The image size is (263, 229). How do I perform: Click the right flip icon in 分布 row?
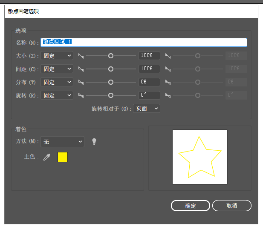(x=168, y=82)
